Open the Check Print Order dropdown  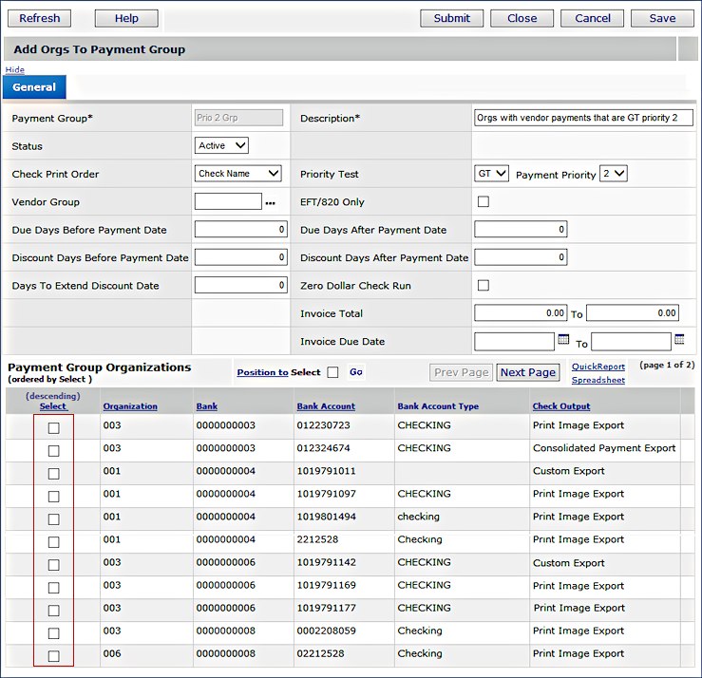coord(238,174)
